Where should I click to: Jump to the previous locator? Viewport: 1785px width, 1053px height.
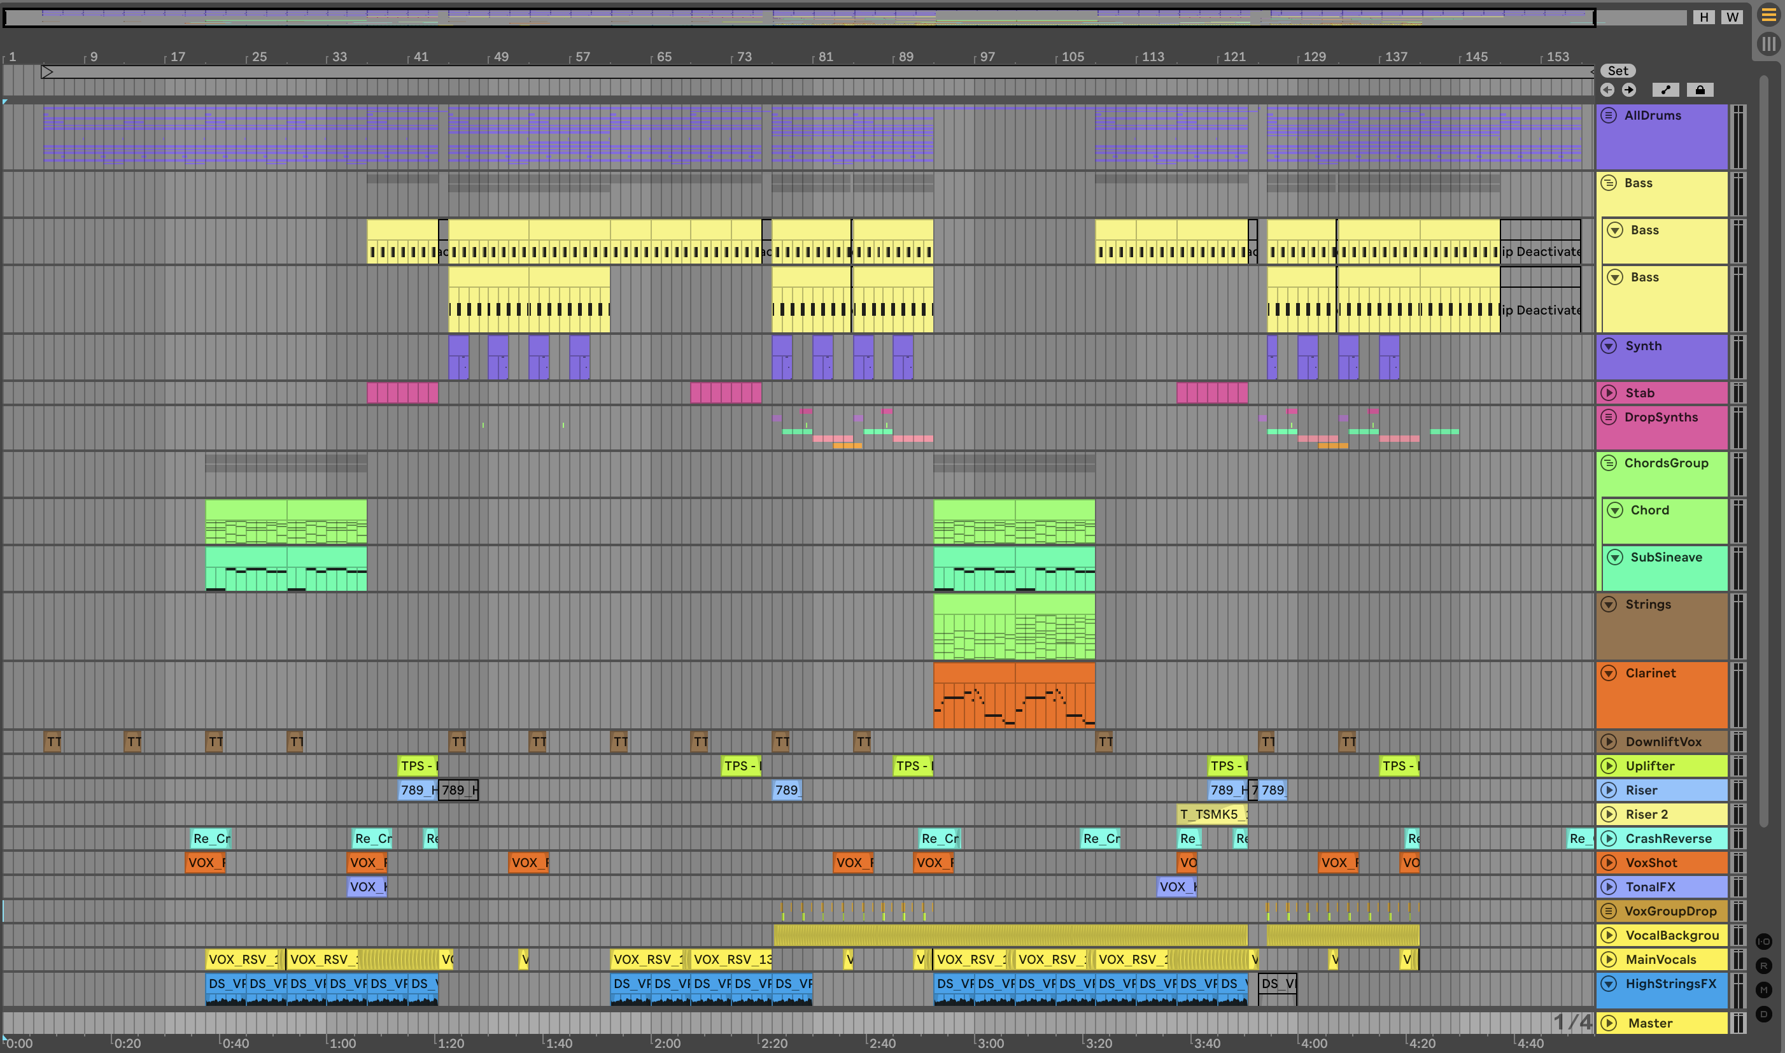pyautogui.click(x=1607, y=90)
